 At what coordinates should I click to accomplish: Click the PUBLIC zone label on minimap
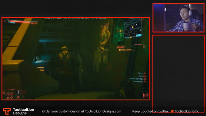138,36
